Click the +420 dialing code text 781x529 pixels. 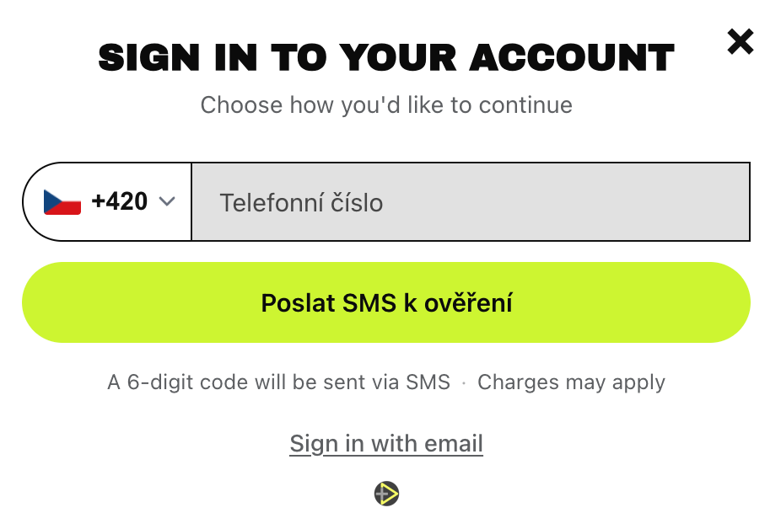click(x=120, y=201)
